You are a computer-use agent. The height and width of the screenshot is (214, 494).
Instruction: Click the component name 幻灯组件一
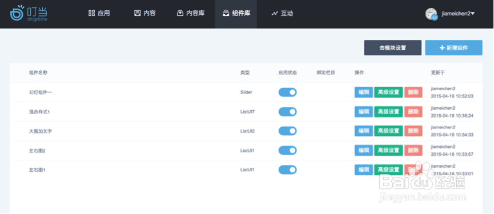41,92
